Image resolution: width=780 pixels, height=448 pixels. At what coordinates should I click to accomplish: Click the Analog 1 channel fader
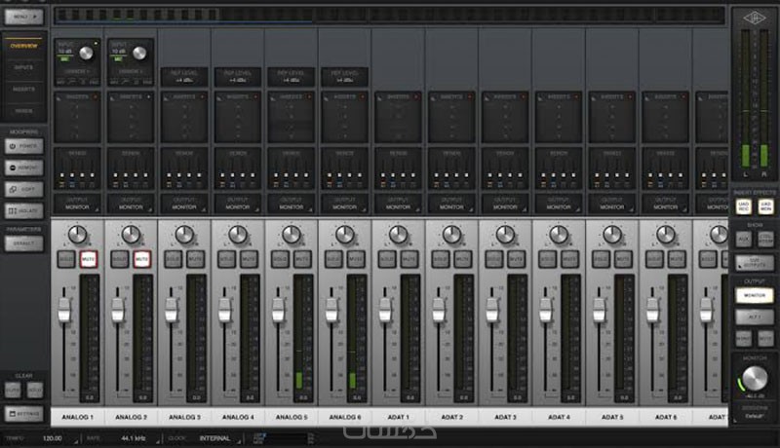tap(64, 310)
